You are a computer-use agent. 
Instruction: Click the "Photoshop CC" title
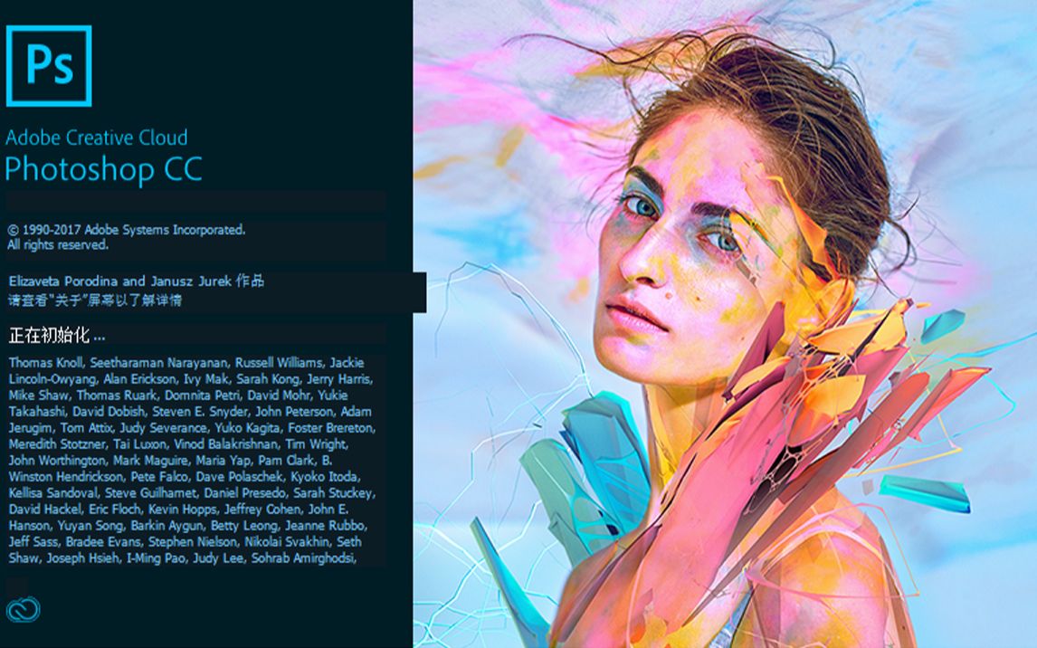pos(103,169)
